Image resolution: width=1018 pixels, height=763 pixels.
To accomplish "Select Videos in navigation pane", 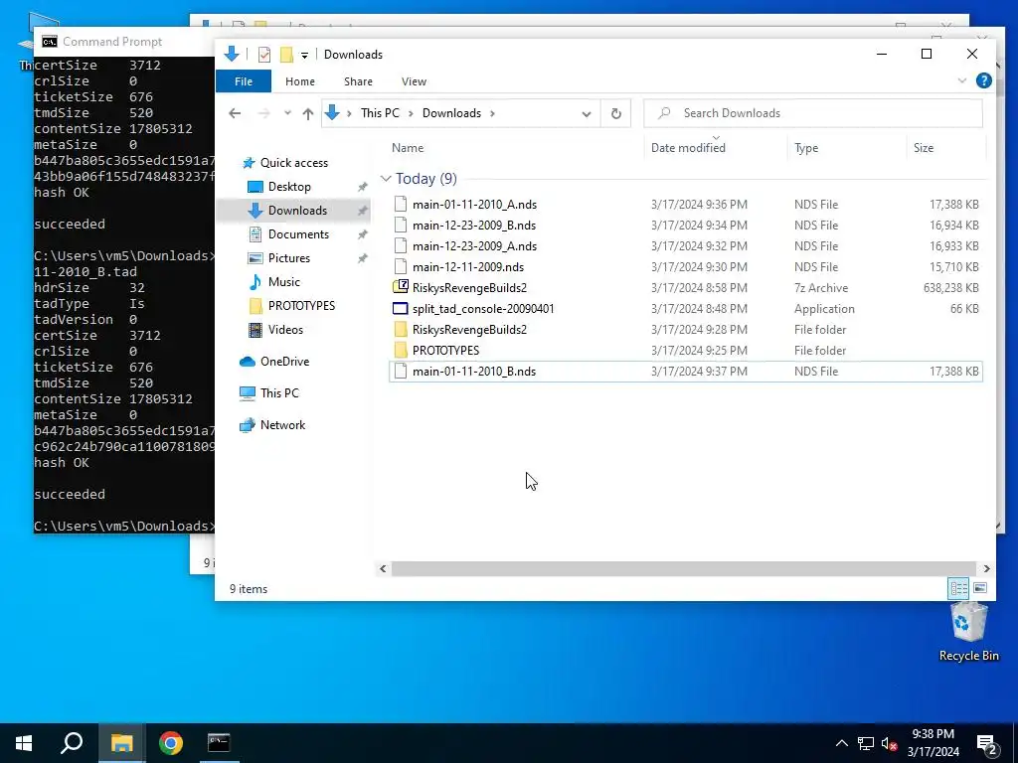I will (285, 330).
